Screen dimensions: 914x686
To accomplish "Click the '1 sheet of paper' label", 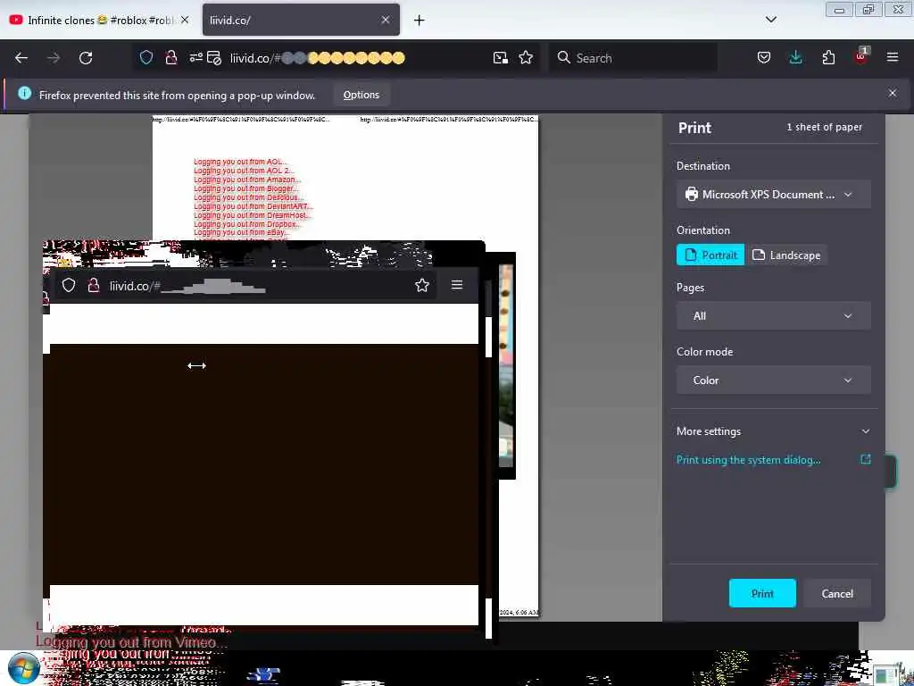I will coord(824,127).
